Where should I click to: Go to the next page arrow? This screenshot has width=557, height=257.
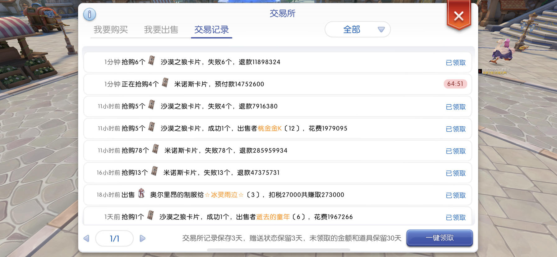click(x=142, y=238)
